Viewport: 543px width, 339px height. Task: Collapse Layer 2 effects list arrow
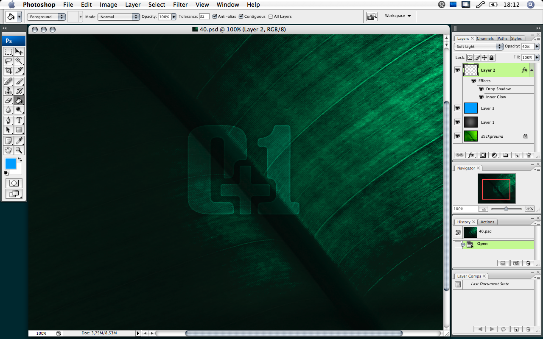[532, 70]
